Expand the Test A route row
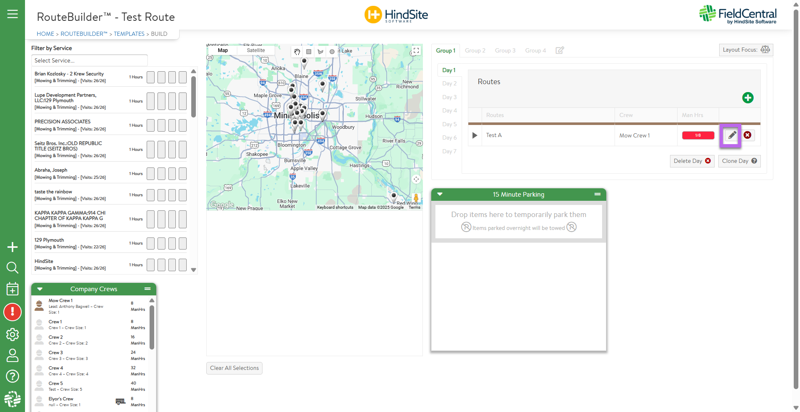 tap(475, 135)
